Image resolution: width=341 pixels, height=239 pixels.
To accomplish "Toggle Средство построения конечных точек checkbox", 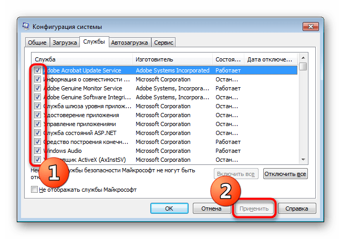I will tap(37, 142).
